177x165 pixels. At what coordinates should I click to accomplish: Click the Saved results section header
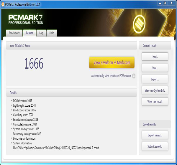[155, 124]
